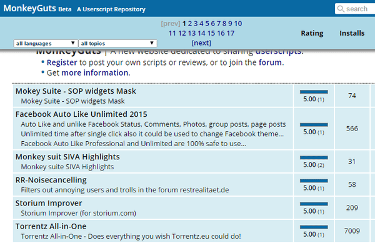
Task: Click rating bar of RR-Noisecancelling row
Action: [x=314, y=181]
